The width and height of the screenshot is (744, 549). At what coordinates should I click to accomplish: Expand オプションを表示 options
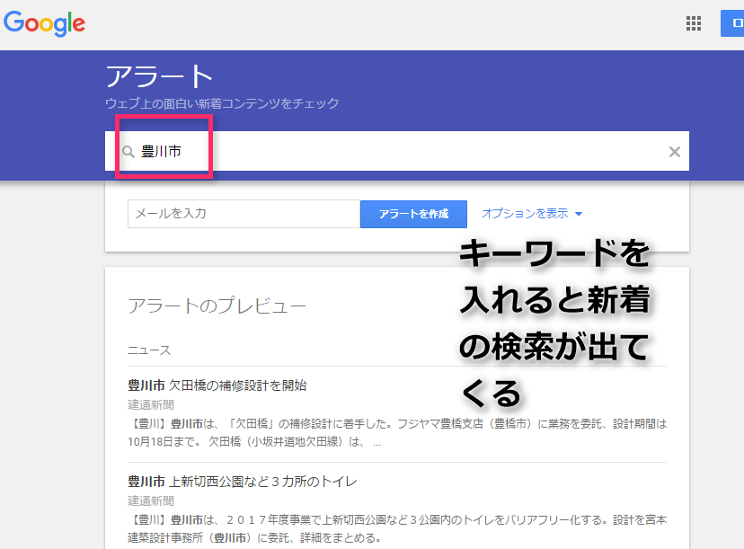tap(532, 214)
